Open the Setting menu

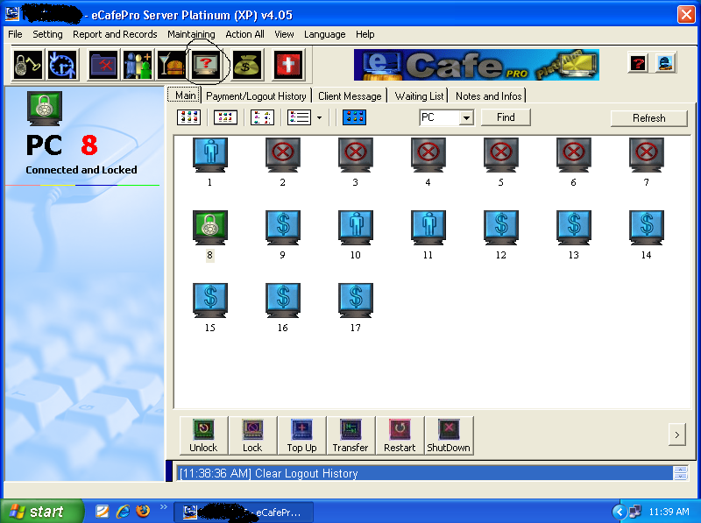[47, 34]
